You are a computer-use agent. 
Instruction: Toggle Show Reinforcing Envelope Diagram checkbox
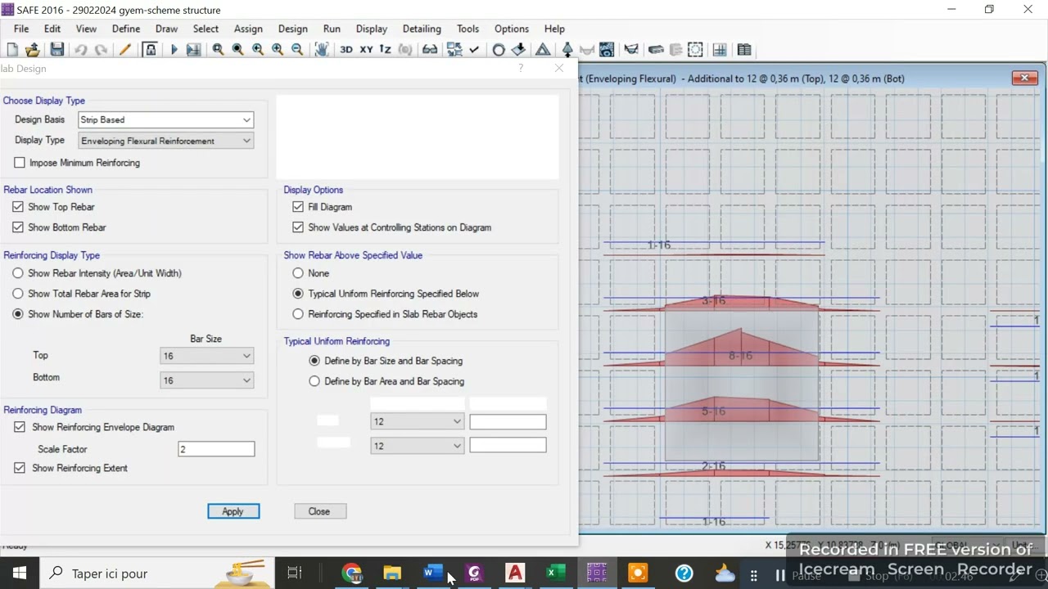click(20, 427)
